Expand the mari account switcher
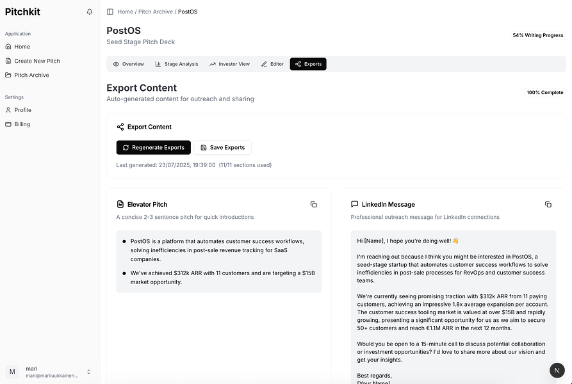The height and width of the screenshot is (384, 572). tap(88, 371)
